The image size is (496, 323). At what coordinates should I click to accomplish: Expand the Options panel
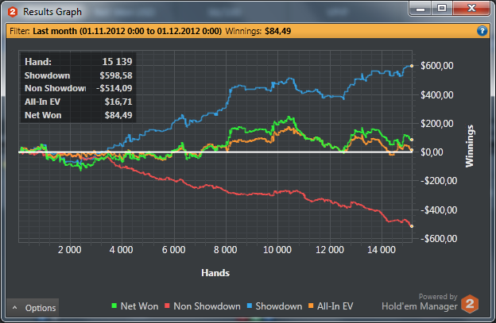pos(33,308)
